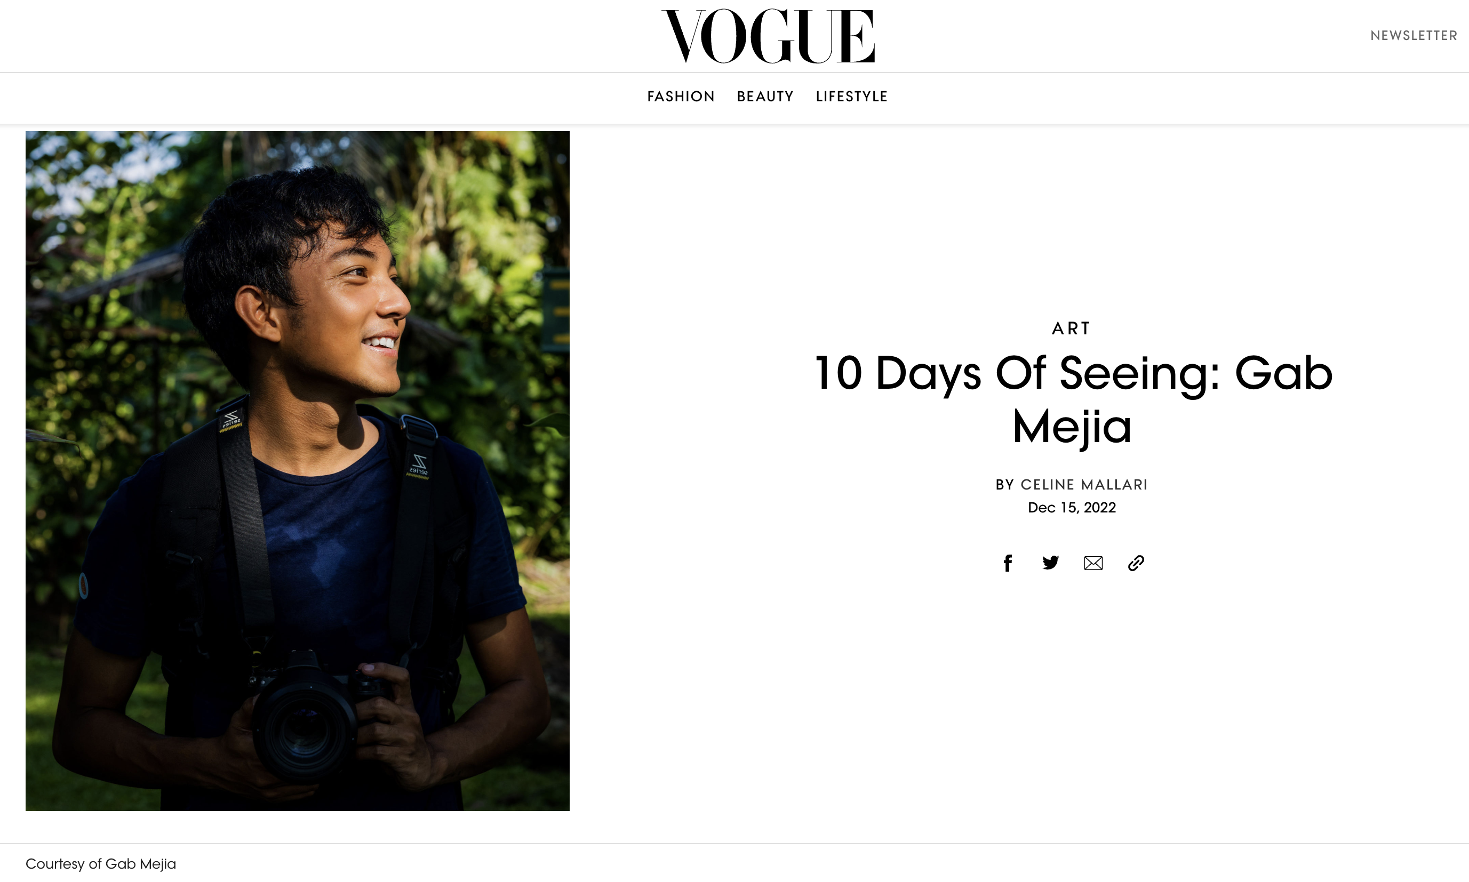The image size is (1469, 882).
Task: Click the "BY" byline prefix text
Action: (x=1005, y=485)
